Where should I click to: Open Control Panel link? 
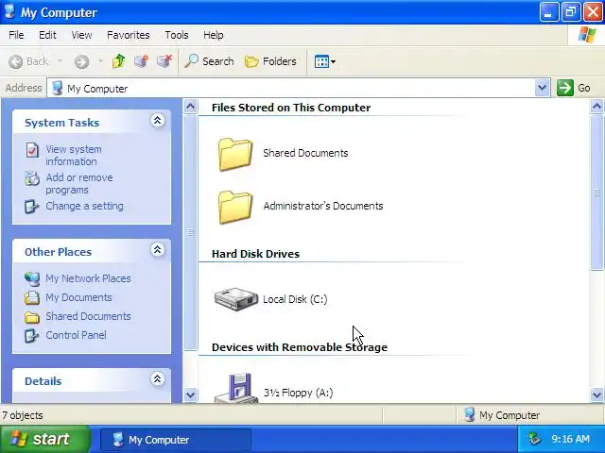point(76,335)
